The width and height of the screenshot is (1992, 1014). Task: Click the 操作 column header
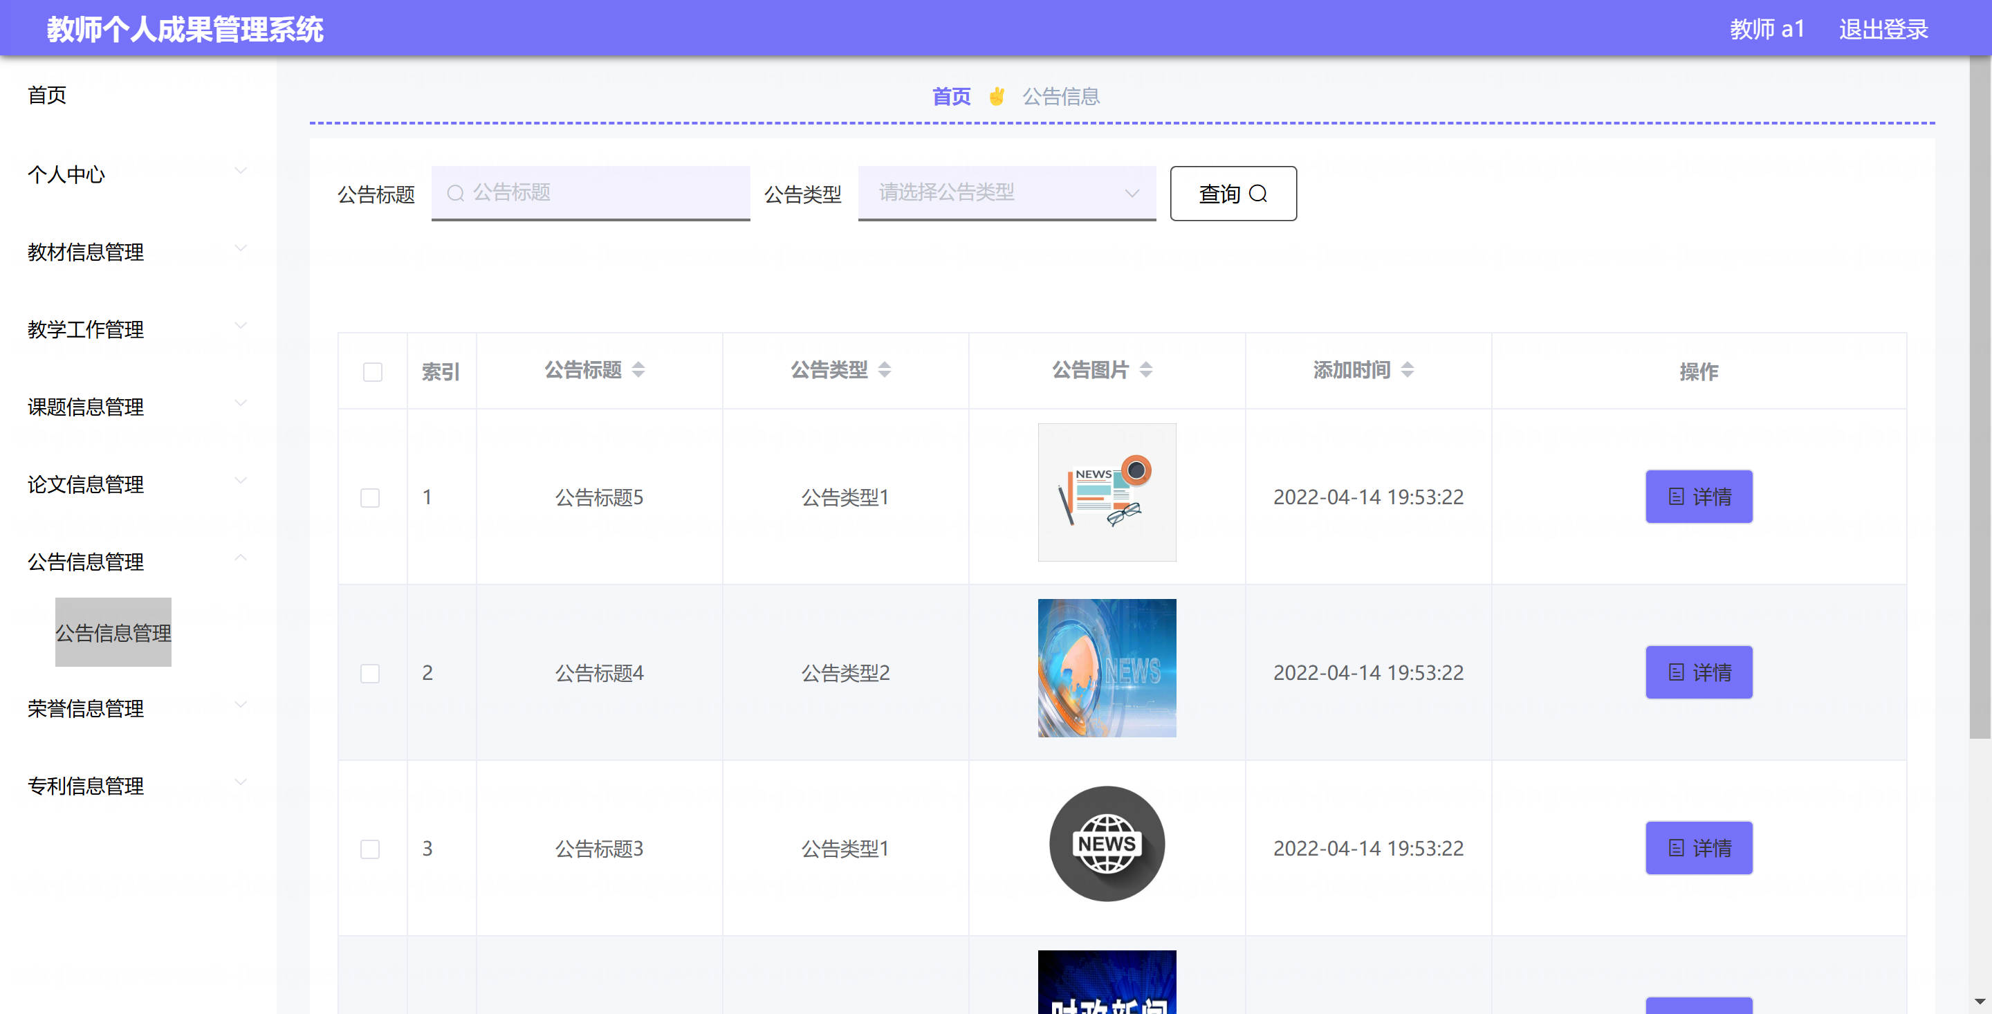(x=1698, y=372)
